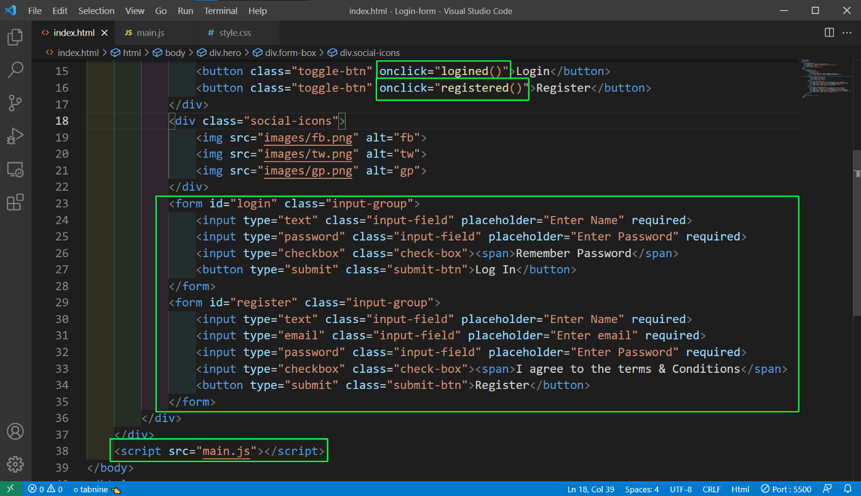Show errors and warnings count in status bar

46,489
